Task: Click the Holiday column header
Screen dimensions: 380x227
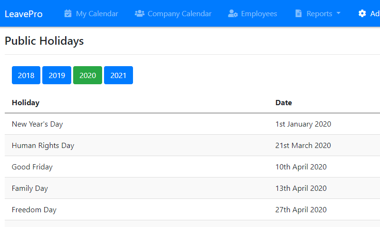Action: (x=26, y=102)
